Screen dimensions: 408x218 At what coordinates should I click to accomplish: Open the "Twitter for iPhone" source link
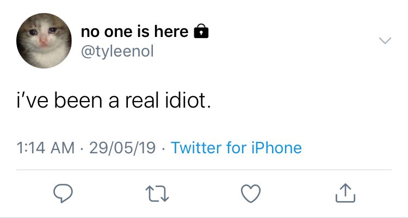[236, 148]
